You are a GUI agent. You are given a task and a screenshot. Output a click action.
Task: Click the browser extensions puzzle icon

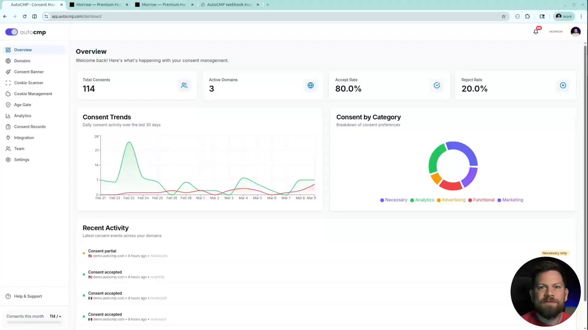click(x=527, y=16)
